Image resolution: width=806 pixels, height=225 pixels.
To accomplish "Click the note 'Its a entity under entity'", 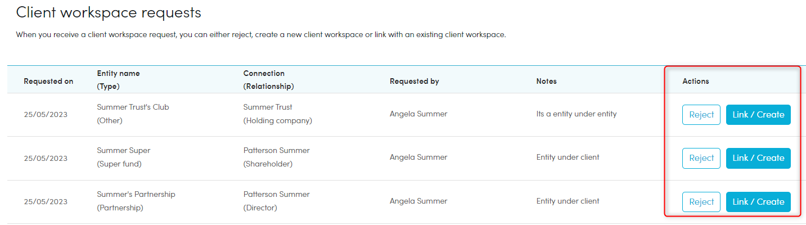I will pos(577,114).
